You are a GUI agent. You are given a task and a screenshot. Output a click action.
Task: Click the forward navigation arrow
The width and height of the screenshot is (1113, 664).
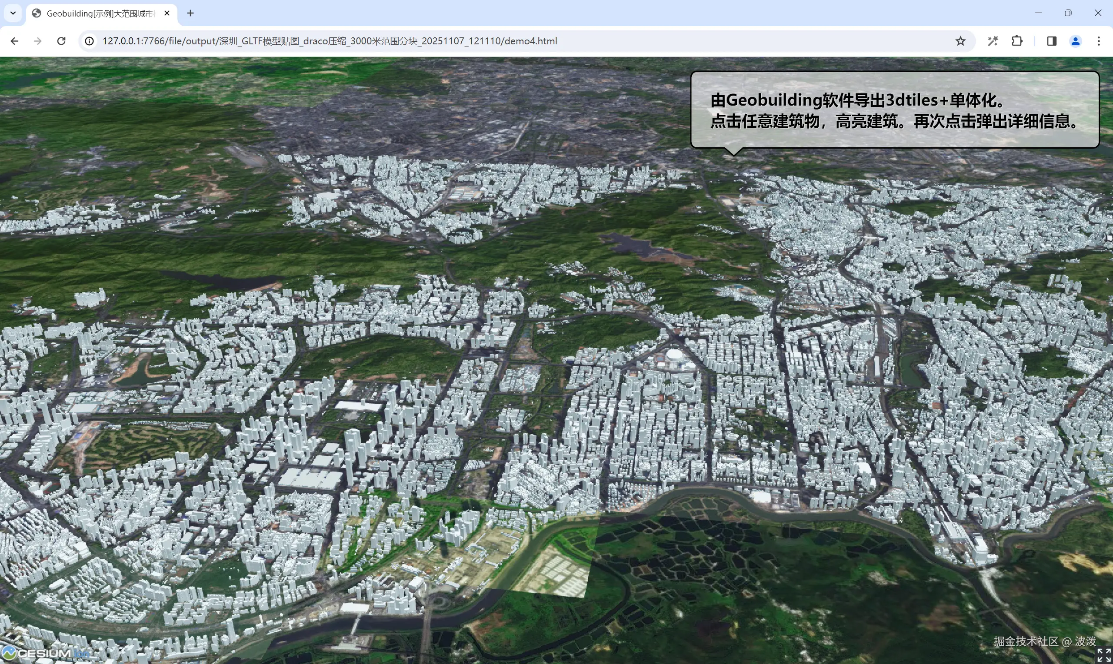pyautogui.click(x=37, y=41)
